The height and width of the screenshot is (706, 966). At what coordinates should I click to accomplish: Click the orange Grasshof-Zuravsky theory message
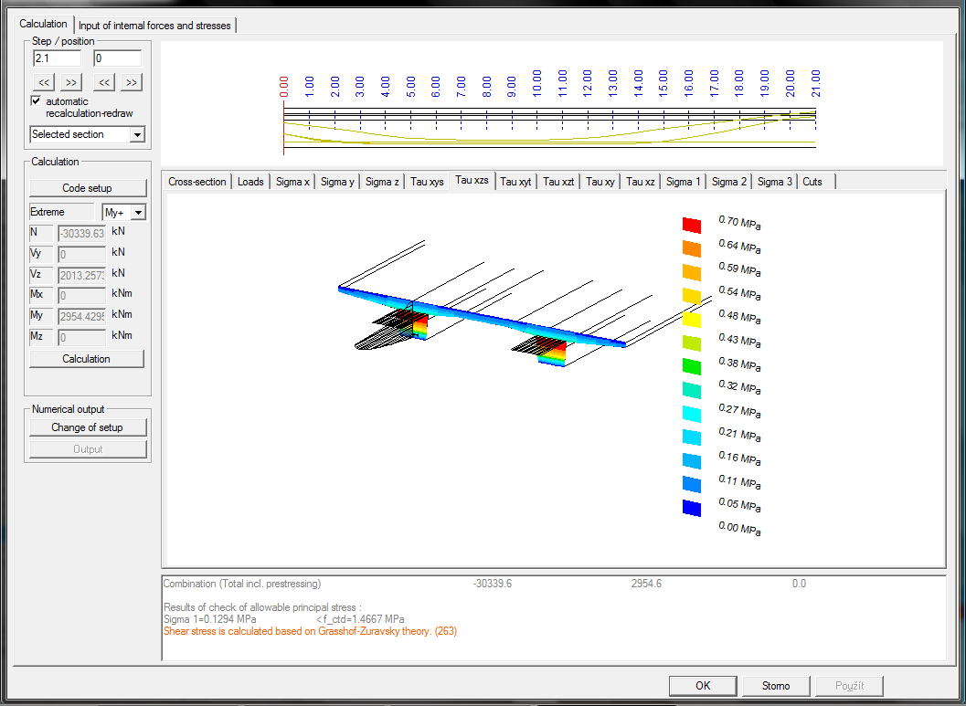311,631
